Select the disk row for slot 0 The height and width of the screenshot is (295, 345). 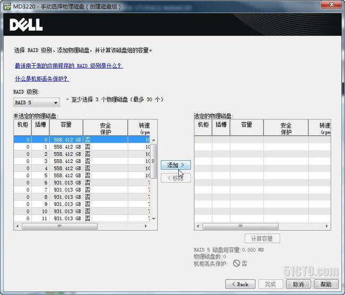click(82, 140)
